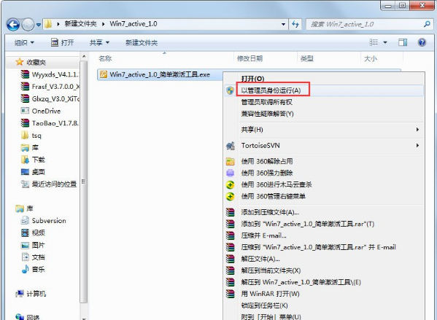The width and height of the screenshot is (437, 320).
Task: Sort by the 修改日期 column header
Action: 250,58
